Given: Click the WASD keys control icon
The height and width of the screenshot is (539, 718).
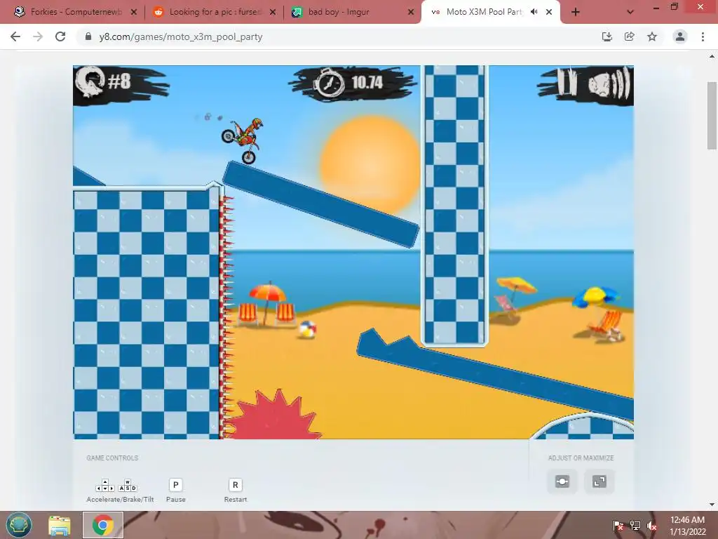Looking at the screenshot, I should [x=128, y=486].
